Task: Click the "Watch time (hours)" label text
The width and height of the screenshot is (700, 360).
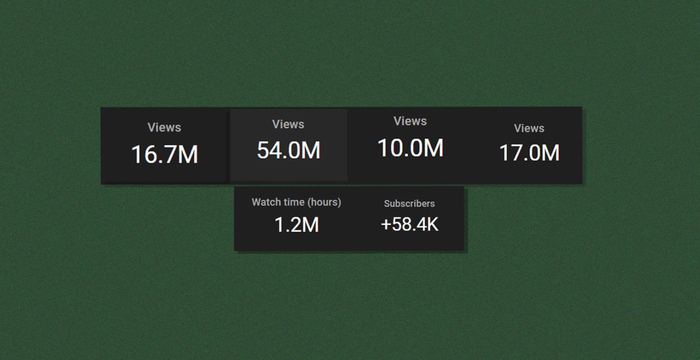Action: (296, 202)
